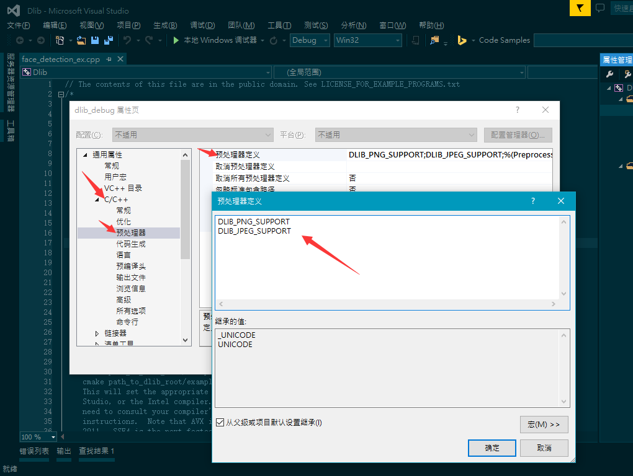Select the VC++ 目录 tree item
Screen dimensions: 633x476
coord(123,188)
